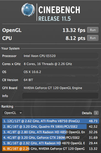Select ranking entry ATI FirePro V8750

pos(50,121)
